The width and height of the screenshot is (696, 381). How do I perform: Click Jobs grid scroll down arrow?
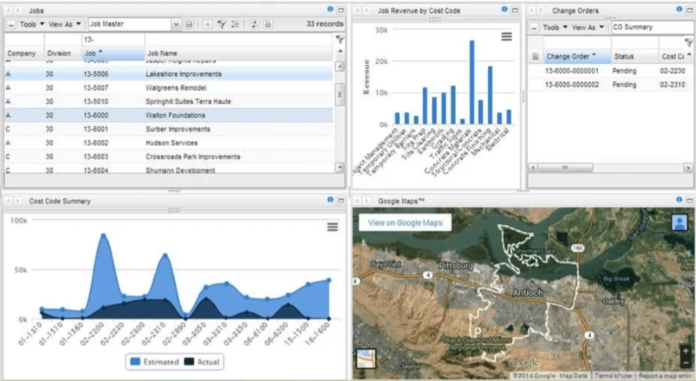(x=340, y=168)
